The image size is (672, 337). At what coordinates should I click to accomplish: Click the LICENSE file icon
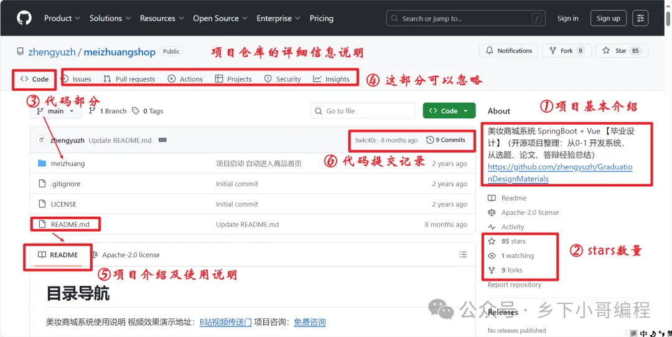click(x=42, y=204)
